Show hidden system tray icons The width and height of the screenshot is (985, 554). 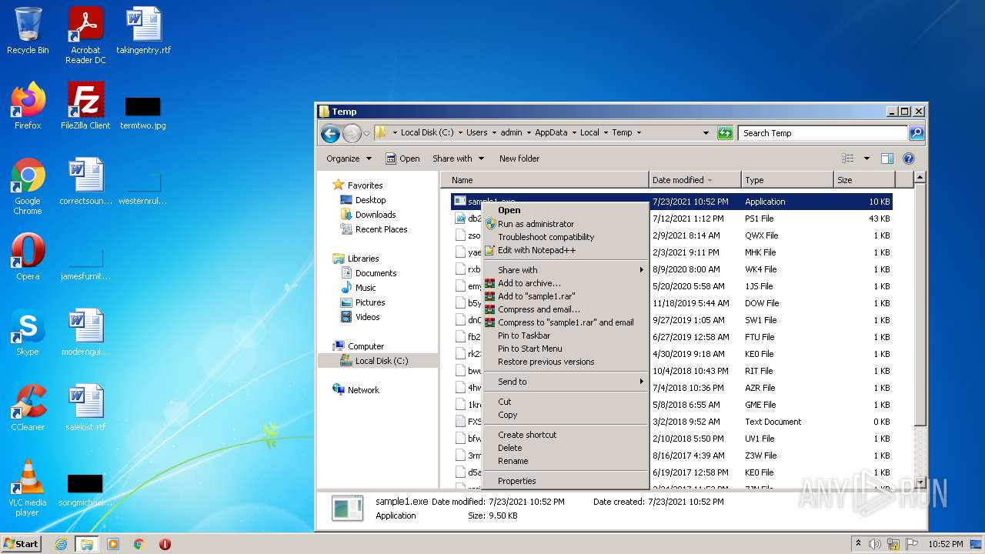(858, 544)
